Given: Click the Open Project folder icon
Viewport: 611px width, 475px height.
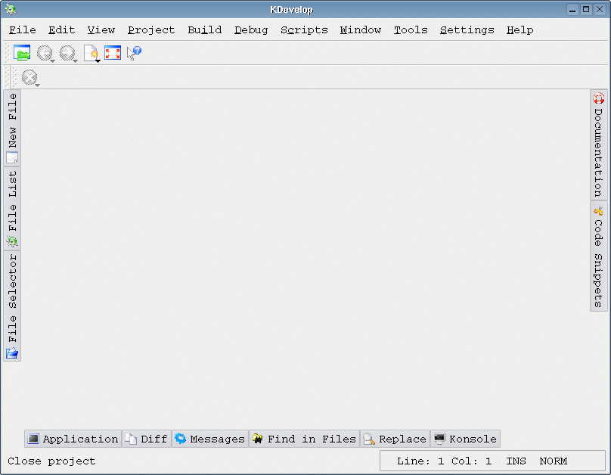Looking at the screenshot, I should pos(22,53).
